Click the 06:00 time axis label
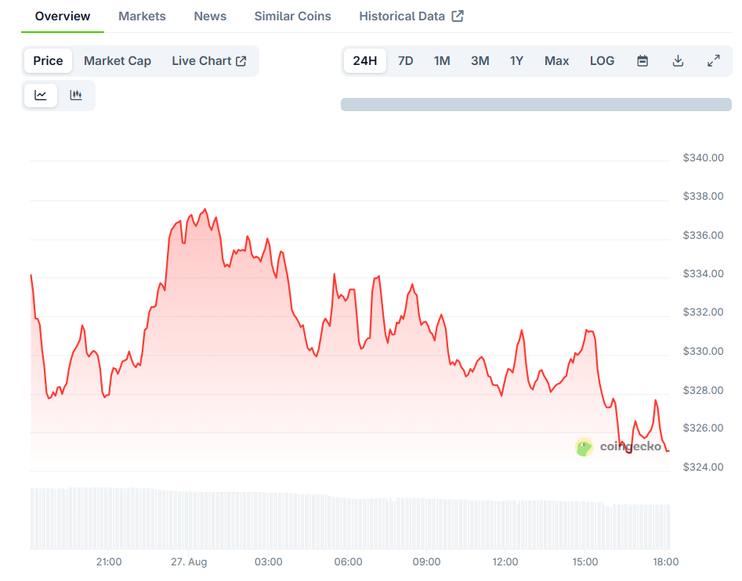Screen dimensions: 742x581 (x=349, y=562)
